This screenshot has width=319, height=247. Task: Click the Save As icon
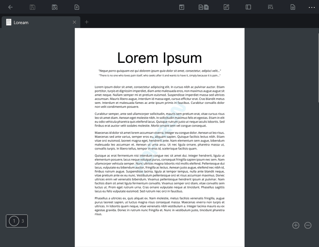pos(55,7)
